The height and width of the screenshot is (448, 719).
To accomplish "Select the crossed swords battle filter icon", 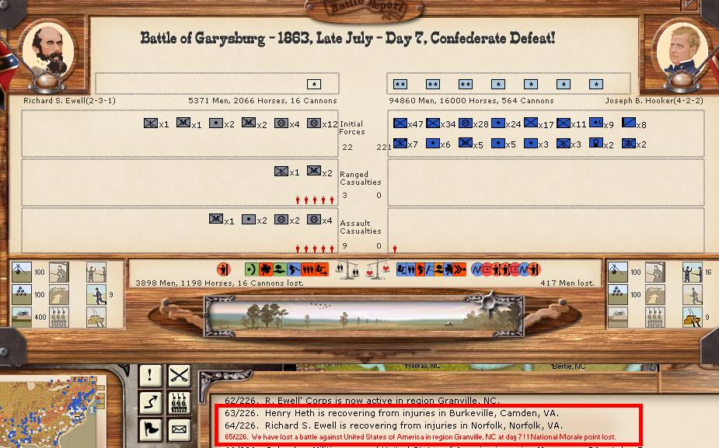I will (x=180, y=376).
